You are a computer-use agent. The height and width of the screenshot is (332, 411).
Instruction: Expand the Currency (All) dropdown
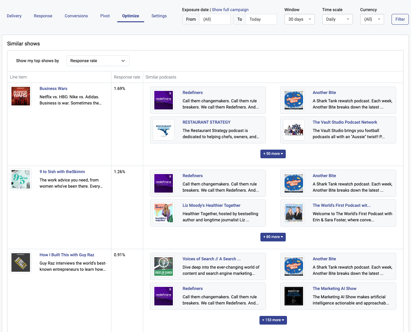(x=372, y=19)
